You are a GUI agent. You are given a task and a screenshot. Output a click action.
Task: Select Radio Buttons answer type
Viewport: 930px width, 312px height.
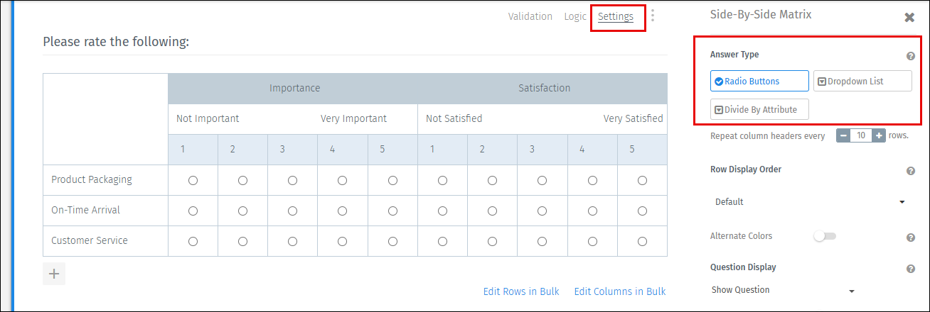click(759, 81)
